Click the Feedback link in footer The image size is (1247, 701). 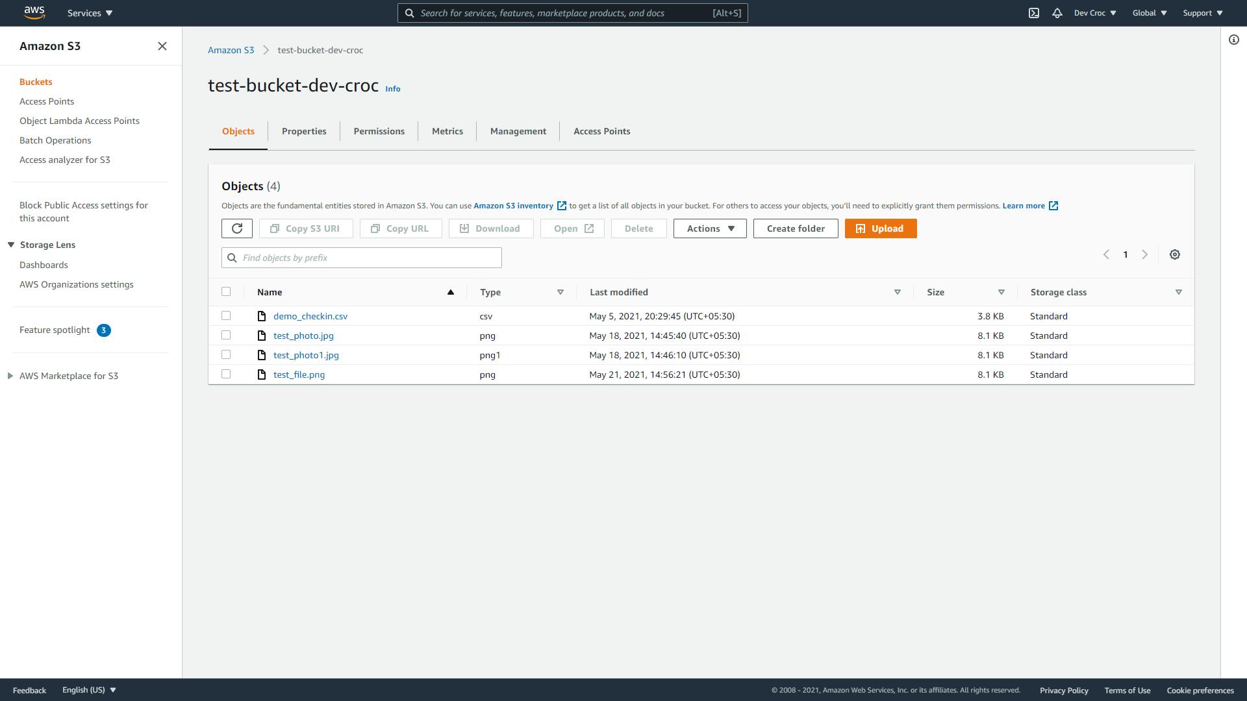[29, 690]
